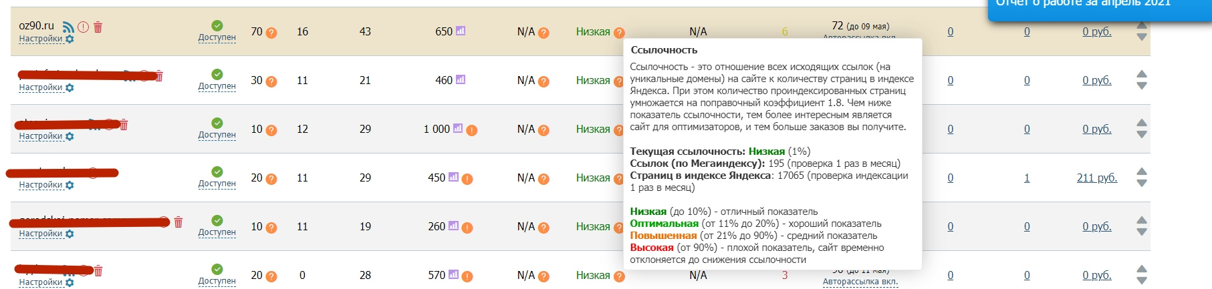
Task: Click the trash icon in the 260 row
Action: pyautogui.click(x=178, y=222)
